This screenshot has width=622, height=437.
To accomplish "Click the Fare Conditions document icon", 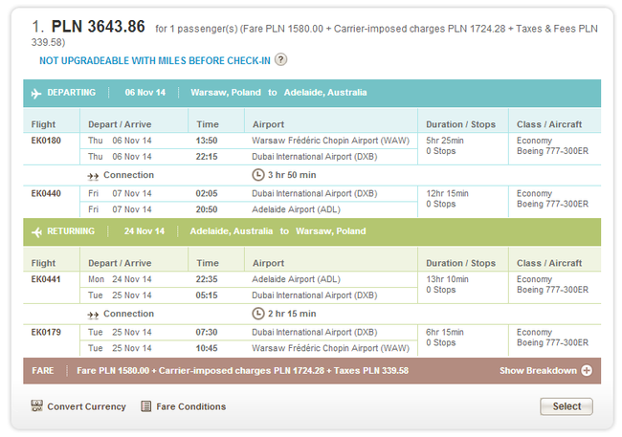I will coord(146,406).
